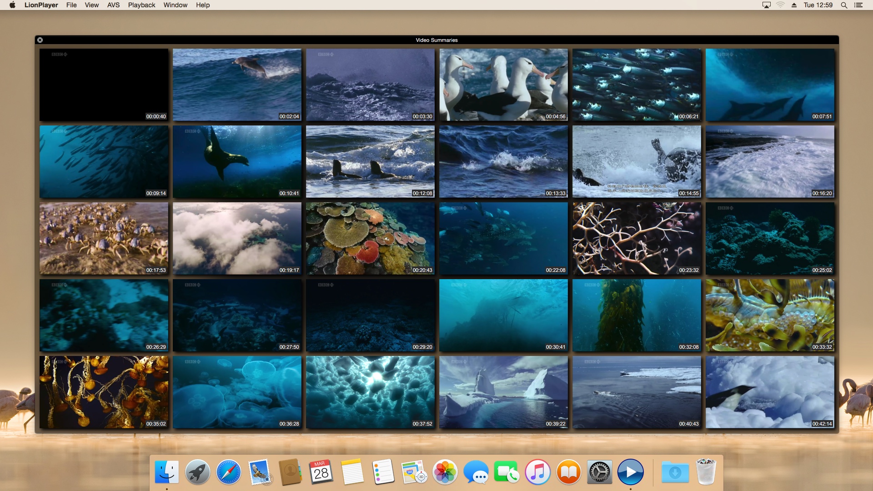
Task: Open the Apple menu
Action: (12, 5)
